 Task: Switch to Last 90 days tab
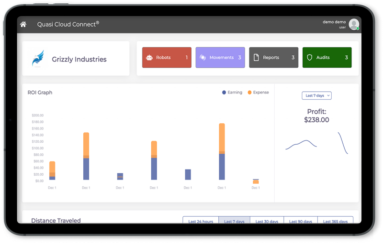coord(300,221)
